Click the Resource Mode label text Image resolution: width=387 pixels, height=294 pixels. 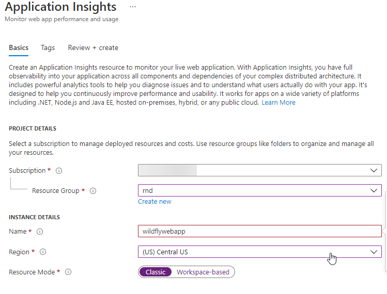coord(32,272)
